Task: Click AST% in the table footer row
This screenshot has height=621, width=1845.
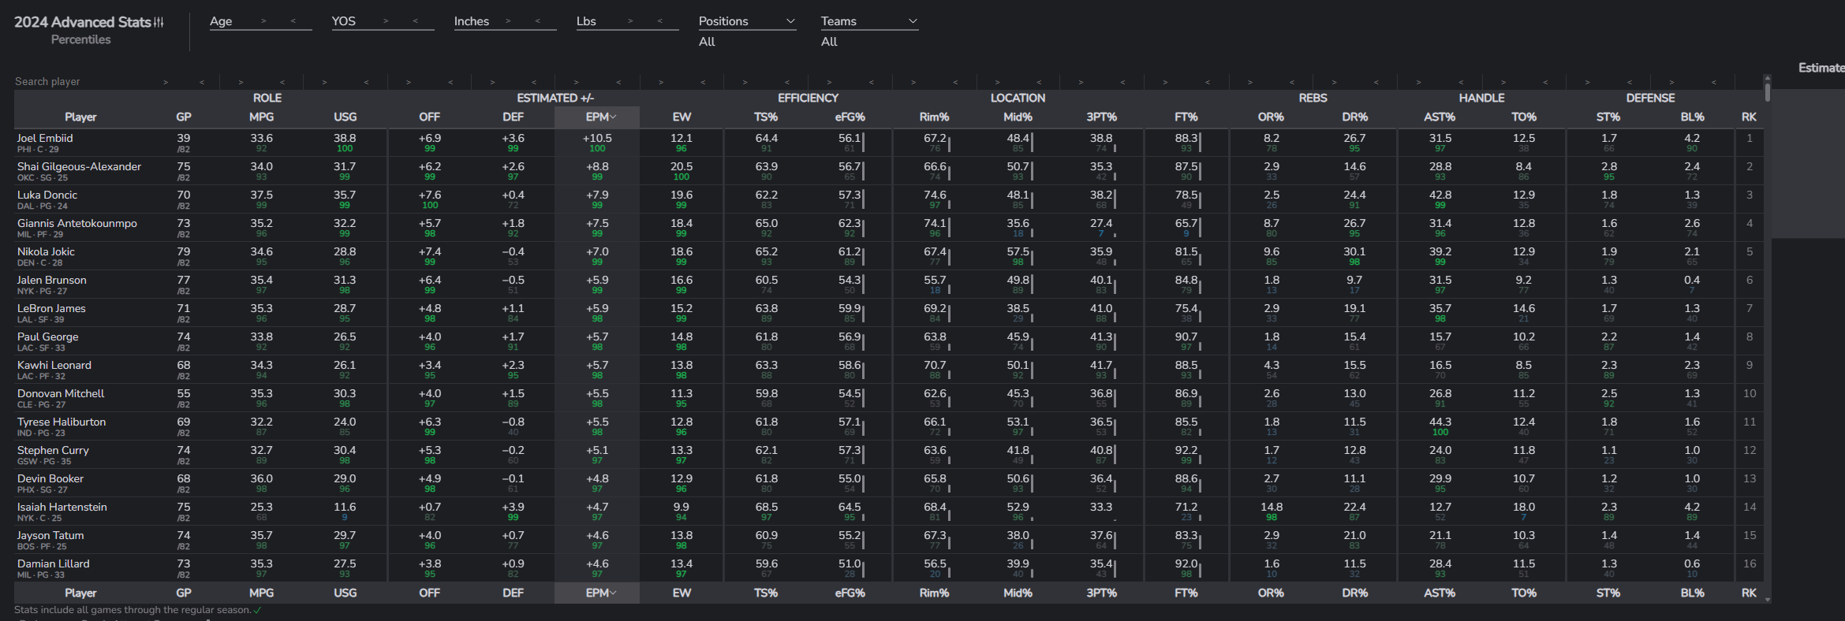Action: [x=1440, y=593]
